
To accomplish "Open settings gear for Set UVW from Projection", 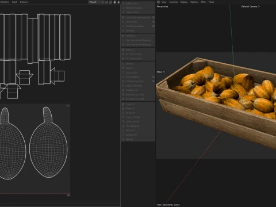I will [x=154, y=17].
